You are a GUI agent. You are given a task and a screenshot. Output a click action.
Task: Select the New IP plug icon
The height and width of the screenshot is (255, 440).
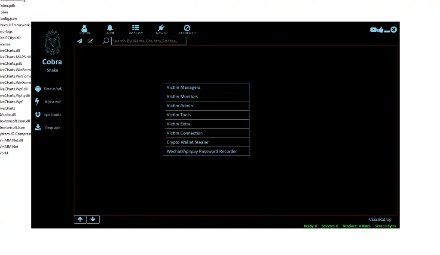(x=161, y=28)
